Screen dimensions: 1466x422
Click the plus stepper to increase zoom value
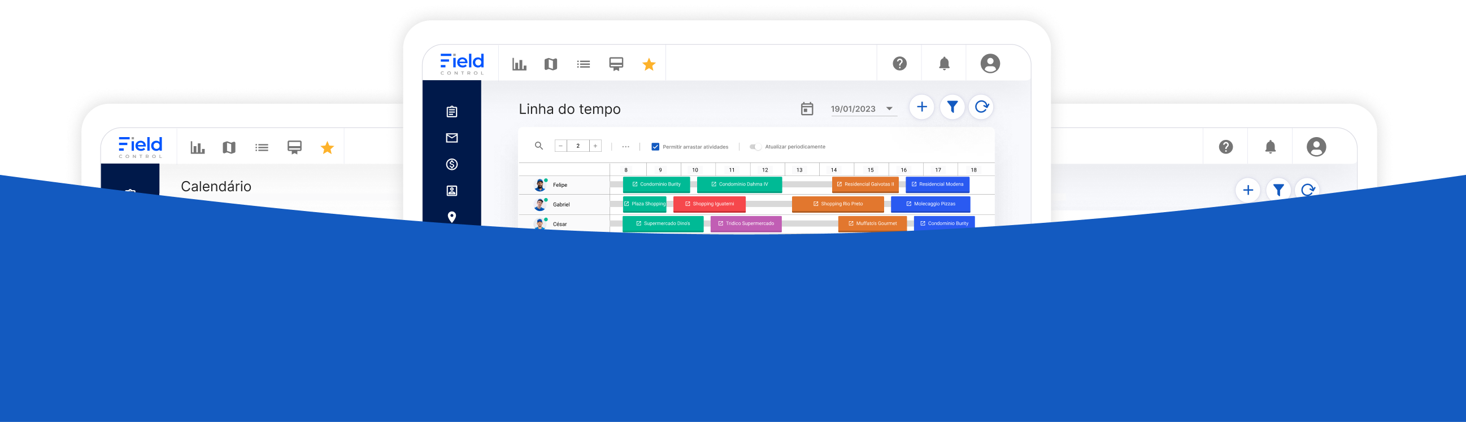pos(595,146)
